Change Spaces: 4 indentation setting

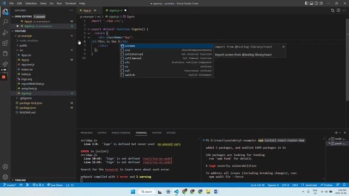click(273, 185)
